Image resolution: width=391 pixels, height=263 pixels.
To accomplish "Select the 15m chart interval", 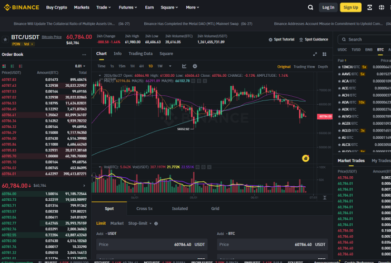I will [x=122, y=66].
